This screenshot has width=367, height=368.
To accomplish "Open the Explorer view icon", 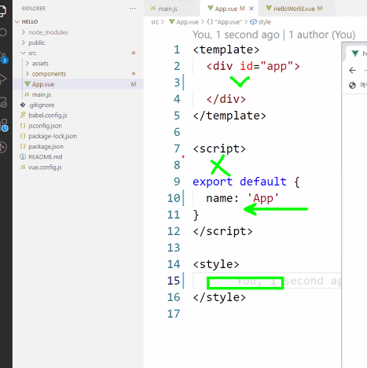I will click(x=2, y=10).
